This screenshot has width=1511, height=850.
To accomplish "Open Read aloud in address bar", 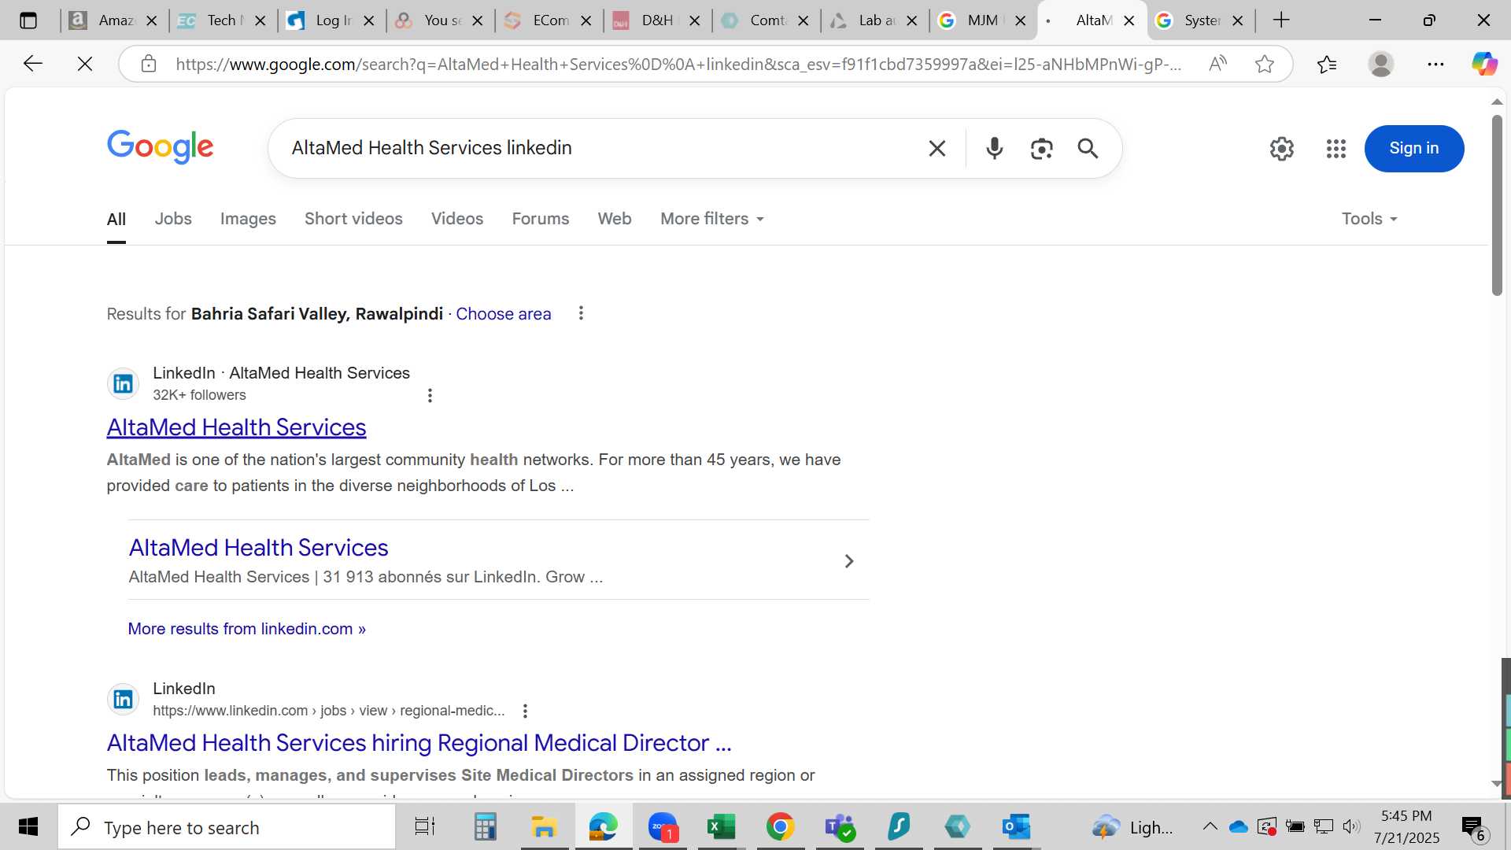I will click(x=1217, y=64).
